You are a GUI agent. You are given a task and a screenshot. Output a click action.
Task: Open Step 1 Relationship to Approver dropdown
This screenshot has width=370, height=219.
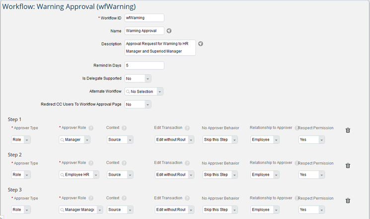(276, 140)
